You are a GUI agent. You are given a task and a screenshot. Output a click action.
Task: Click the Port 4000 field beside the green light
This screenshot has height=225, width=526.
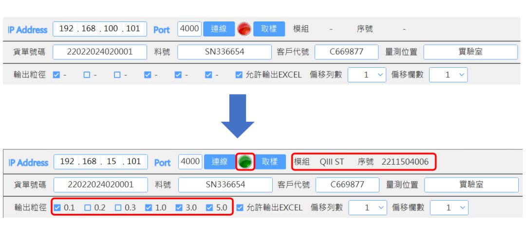click(190, 162)
